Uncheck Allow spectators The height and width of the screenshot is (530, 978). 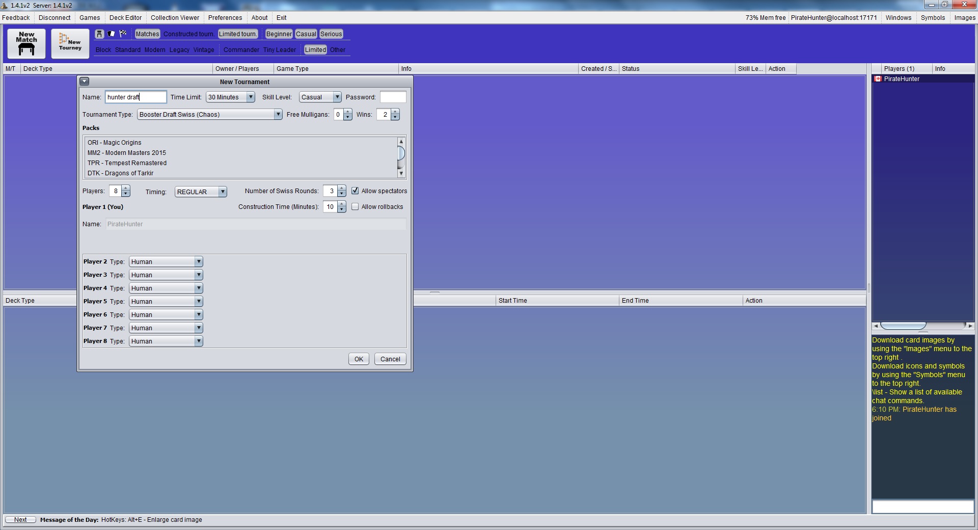pos(355,191)
